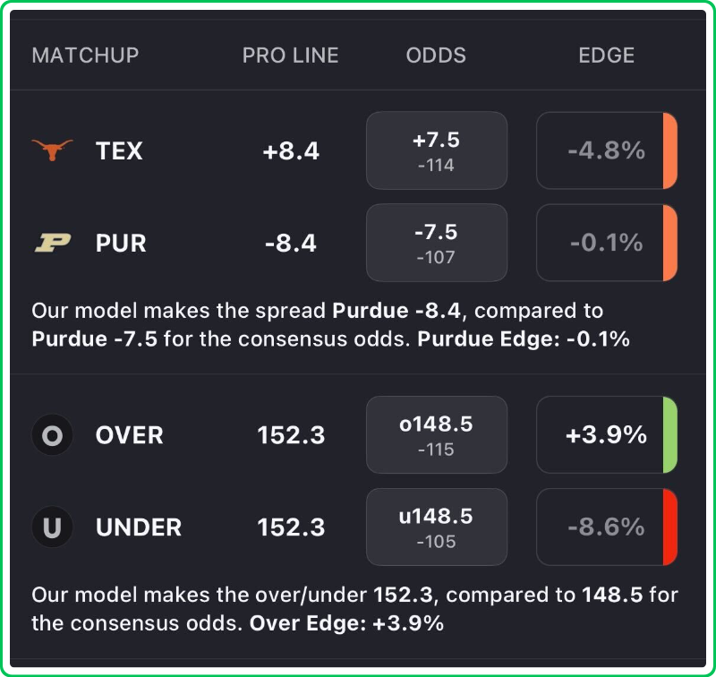Click the Under circle U icon

click(x=52, y=527)
